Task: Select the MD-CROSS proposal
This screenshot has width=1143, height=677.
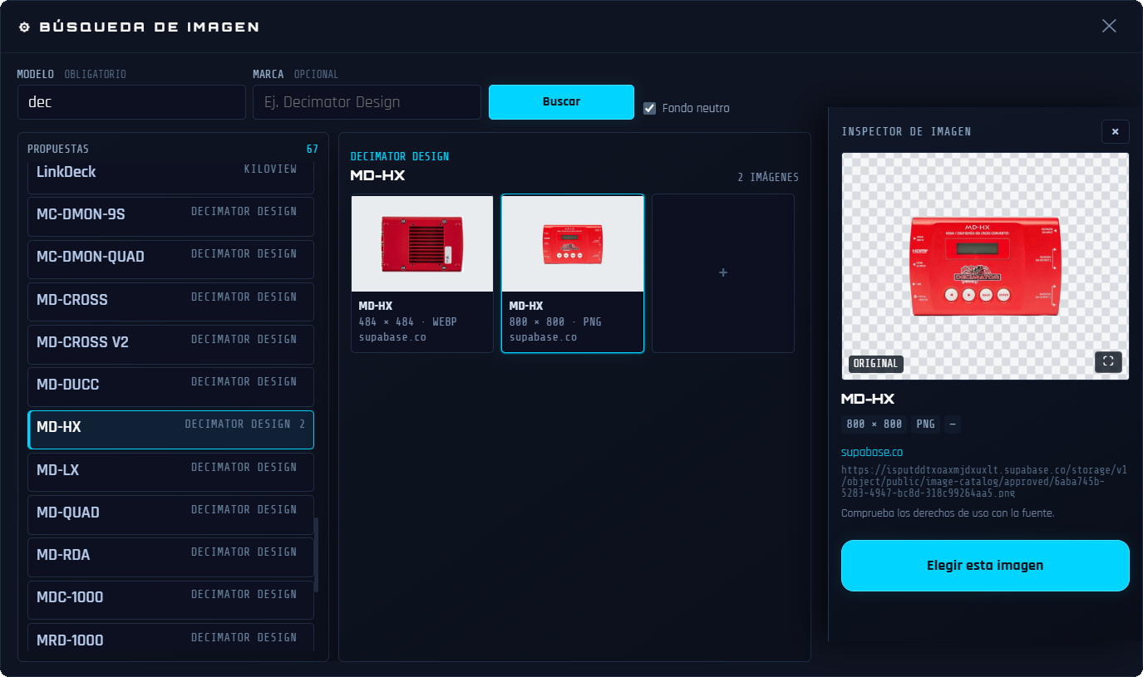Action: coord(170,302)
